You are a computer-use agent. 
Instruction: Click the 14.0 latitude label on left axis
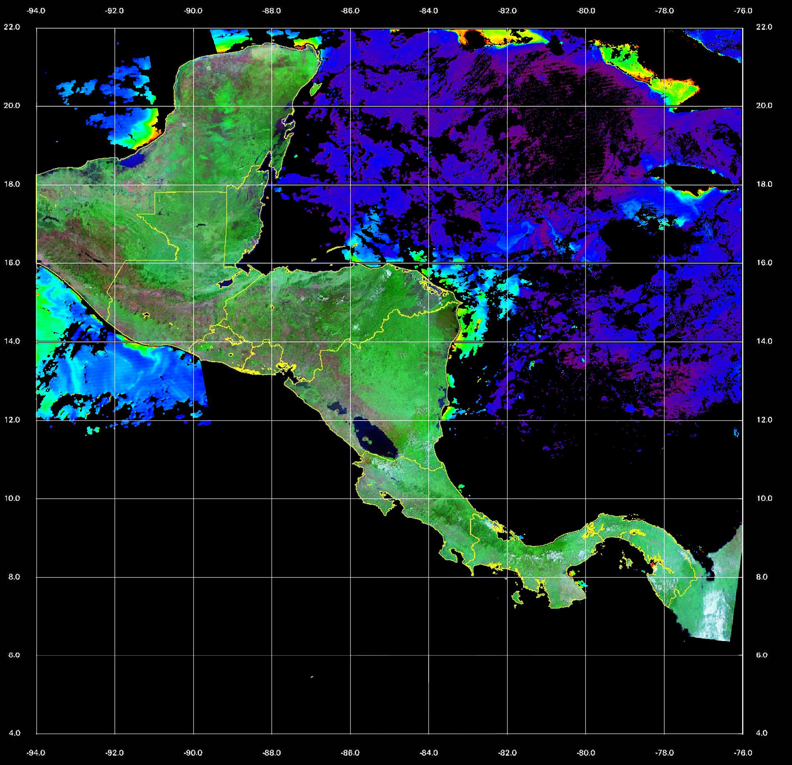12,341
